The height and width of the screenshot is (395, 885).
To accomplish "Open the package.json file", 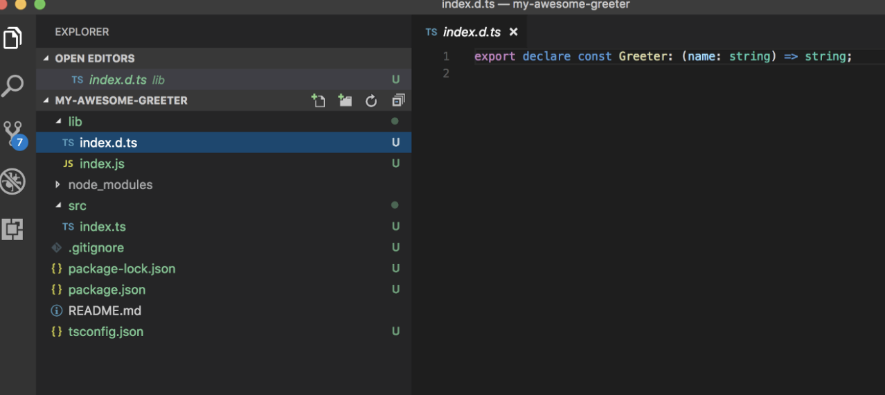I will pos(107,290).
